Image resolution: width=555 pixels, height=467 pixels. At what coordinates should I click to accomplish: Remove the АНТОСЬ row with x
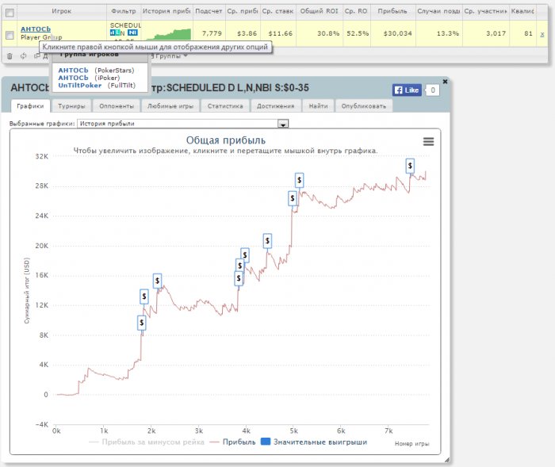pyautogui.click(x=542, y=34)
